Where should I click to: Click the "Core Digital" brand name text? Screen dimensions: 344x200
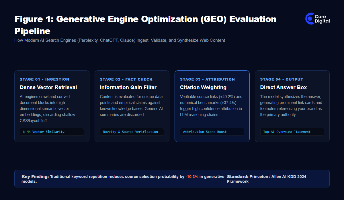tap(322, 19)
